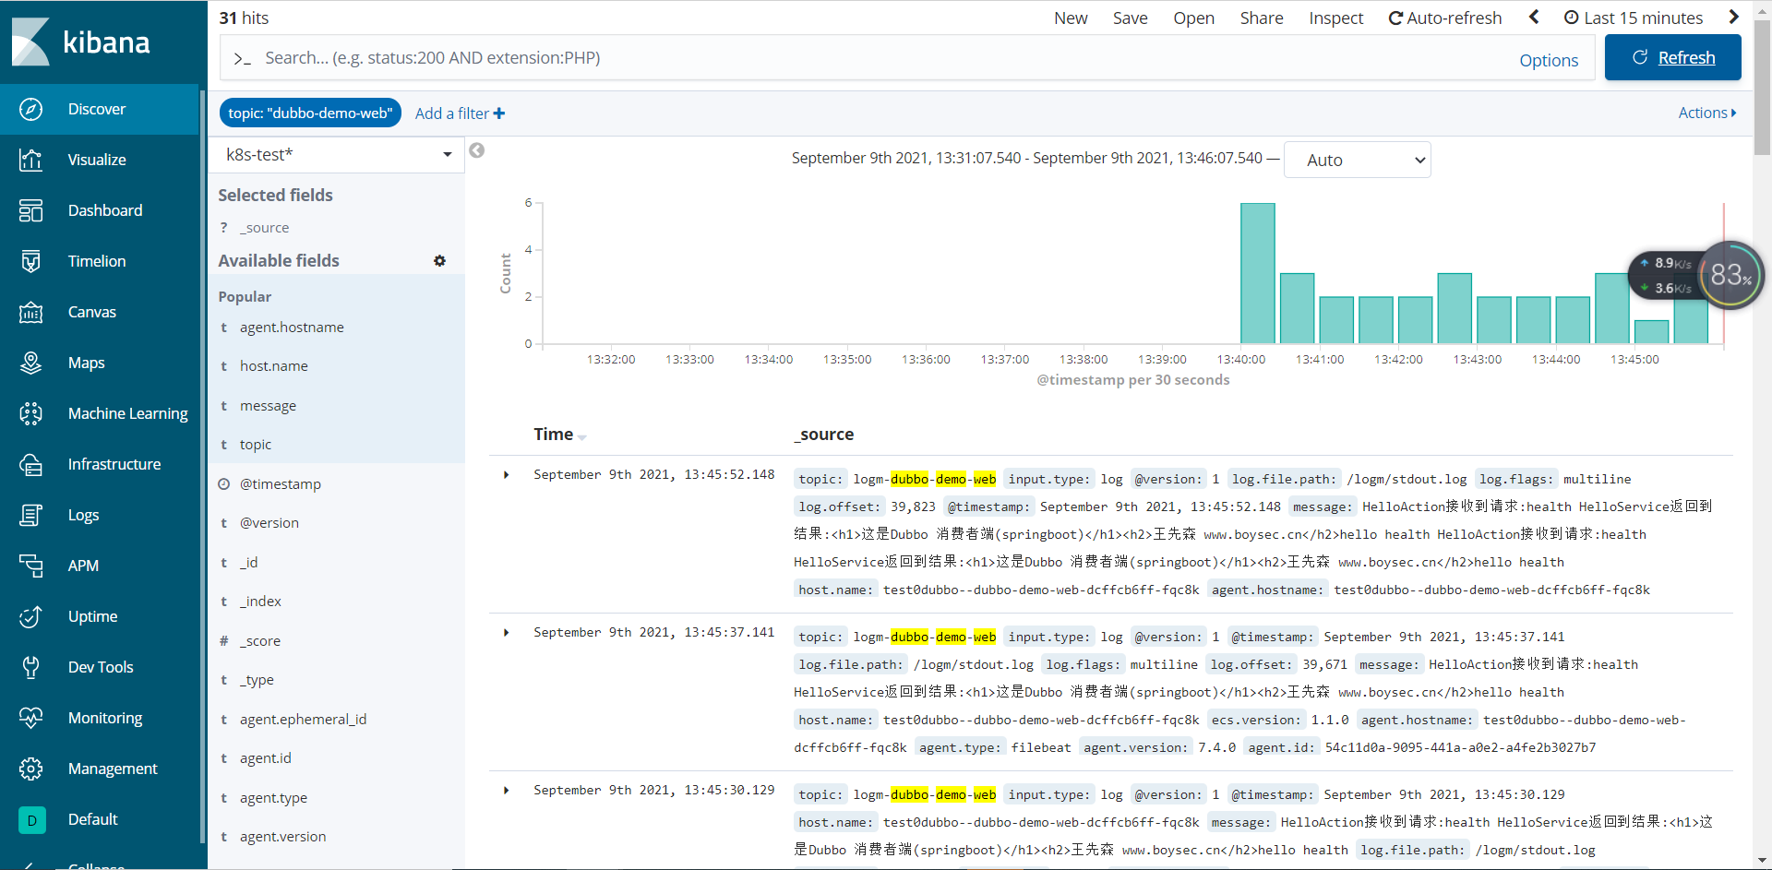Click Inspect in the top menu
The height and width of the screenshot is (870, 1772).
1335,18
